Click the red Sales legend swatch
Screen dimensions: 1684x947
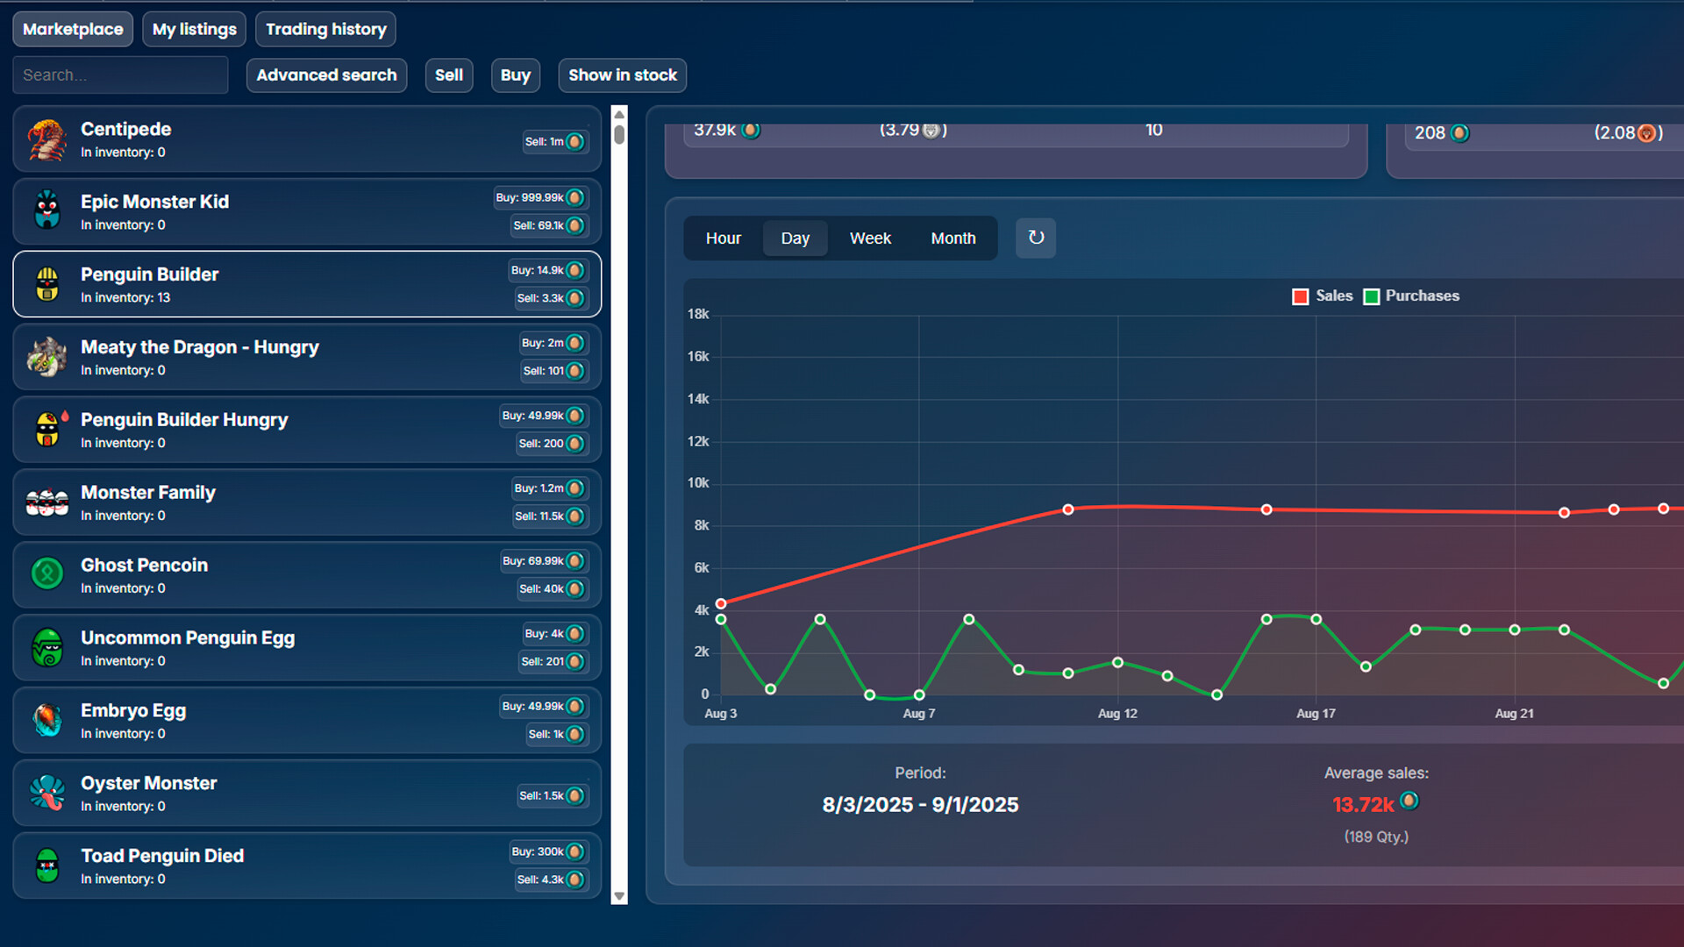click(1300, 296)
